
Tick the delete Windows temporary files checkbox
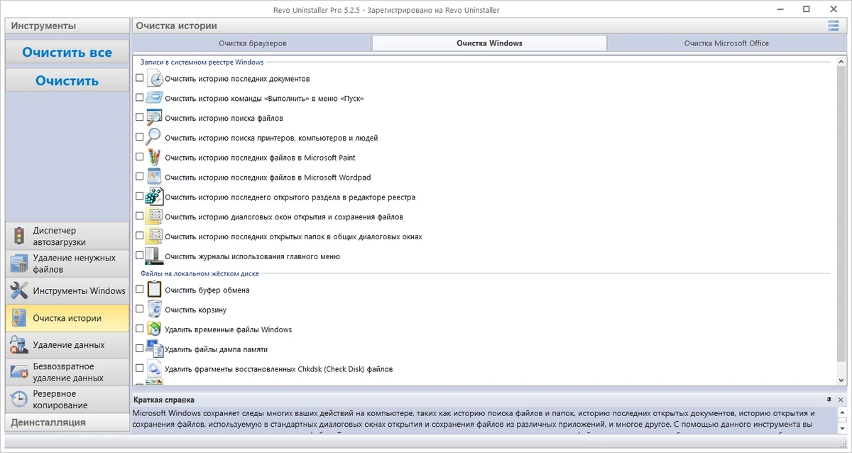(139, 329)
